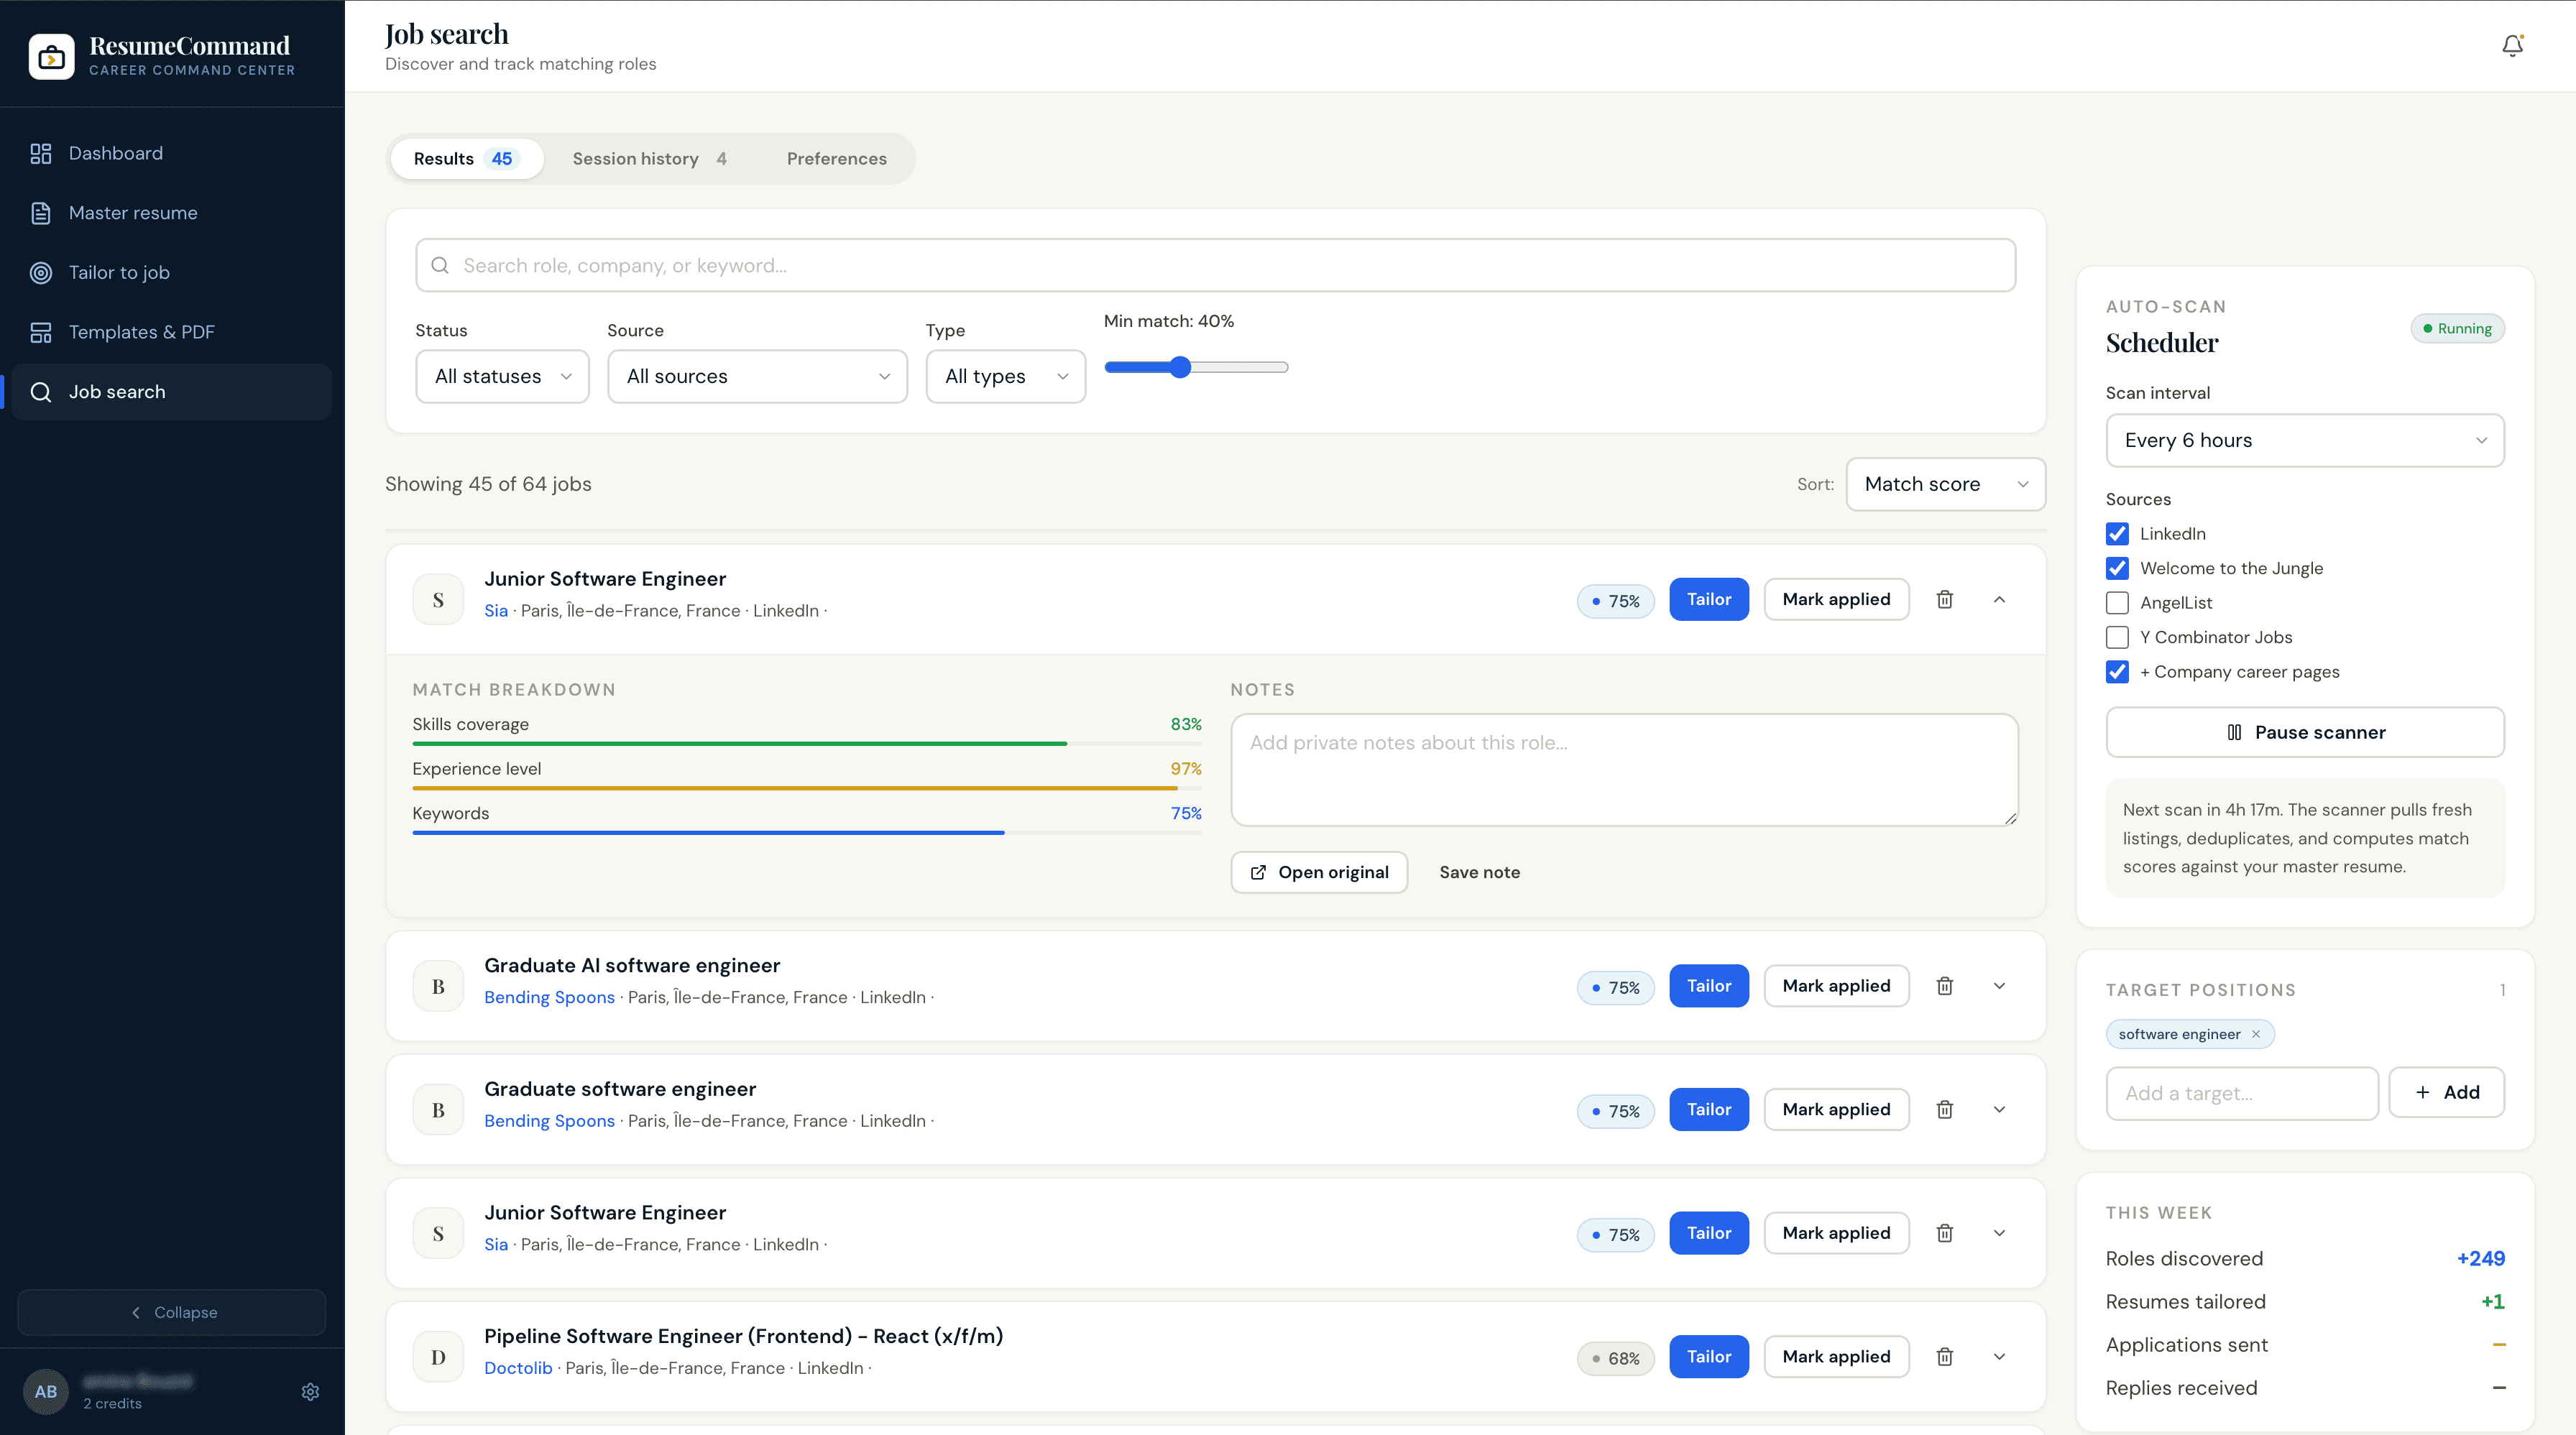
Task: Click the '+249' Roles discovered value
Action: [2480, 1259]
